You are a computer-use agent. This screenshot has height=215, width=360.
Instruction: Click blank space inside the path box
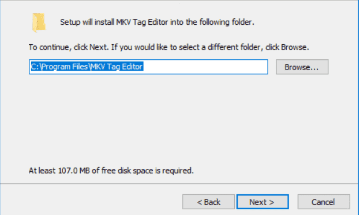[204, 67]
